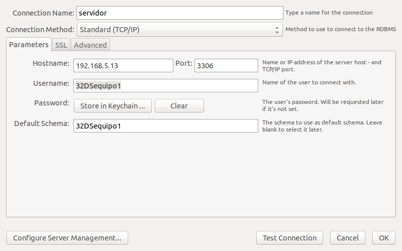This screenshot has width=402, height=251.
Task: Test Connection to the server
Action: (x=289, y=237)
